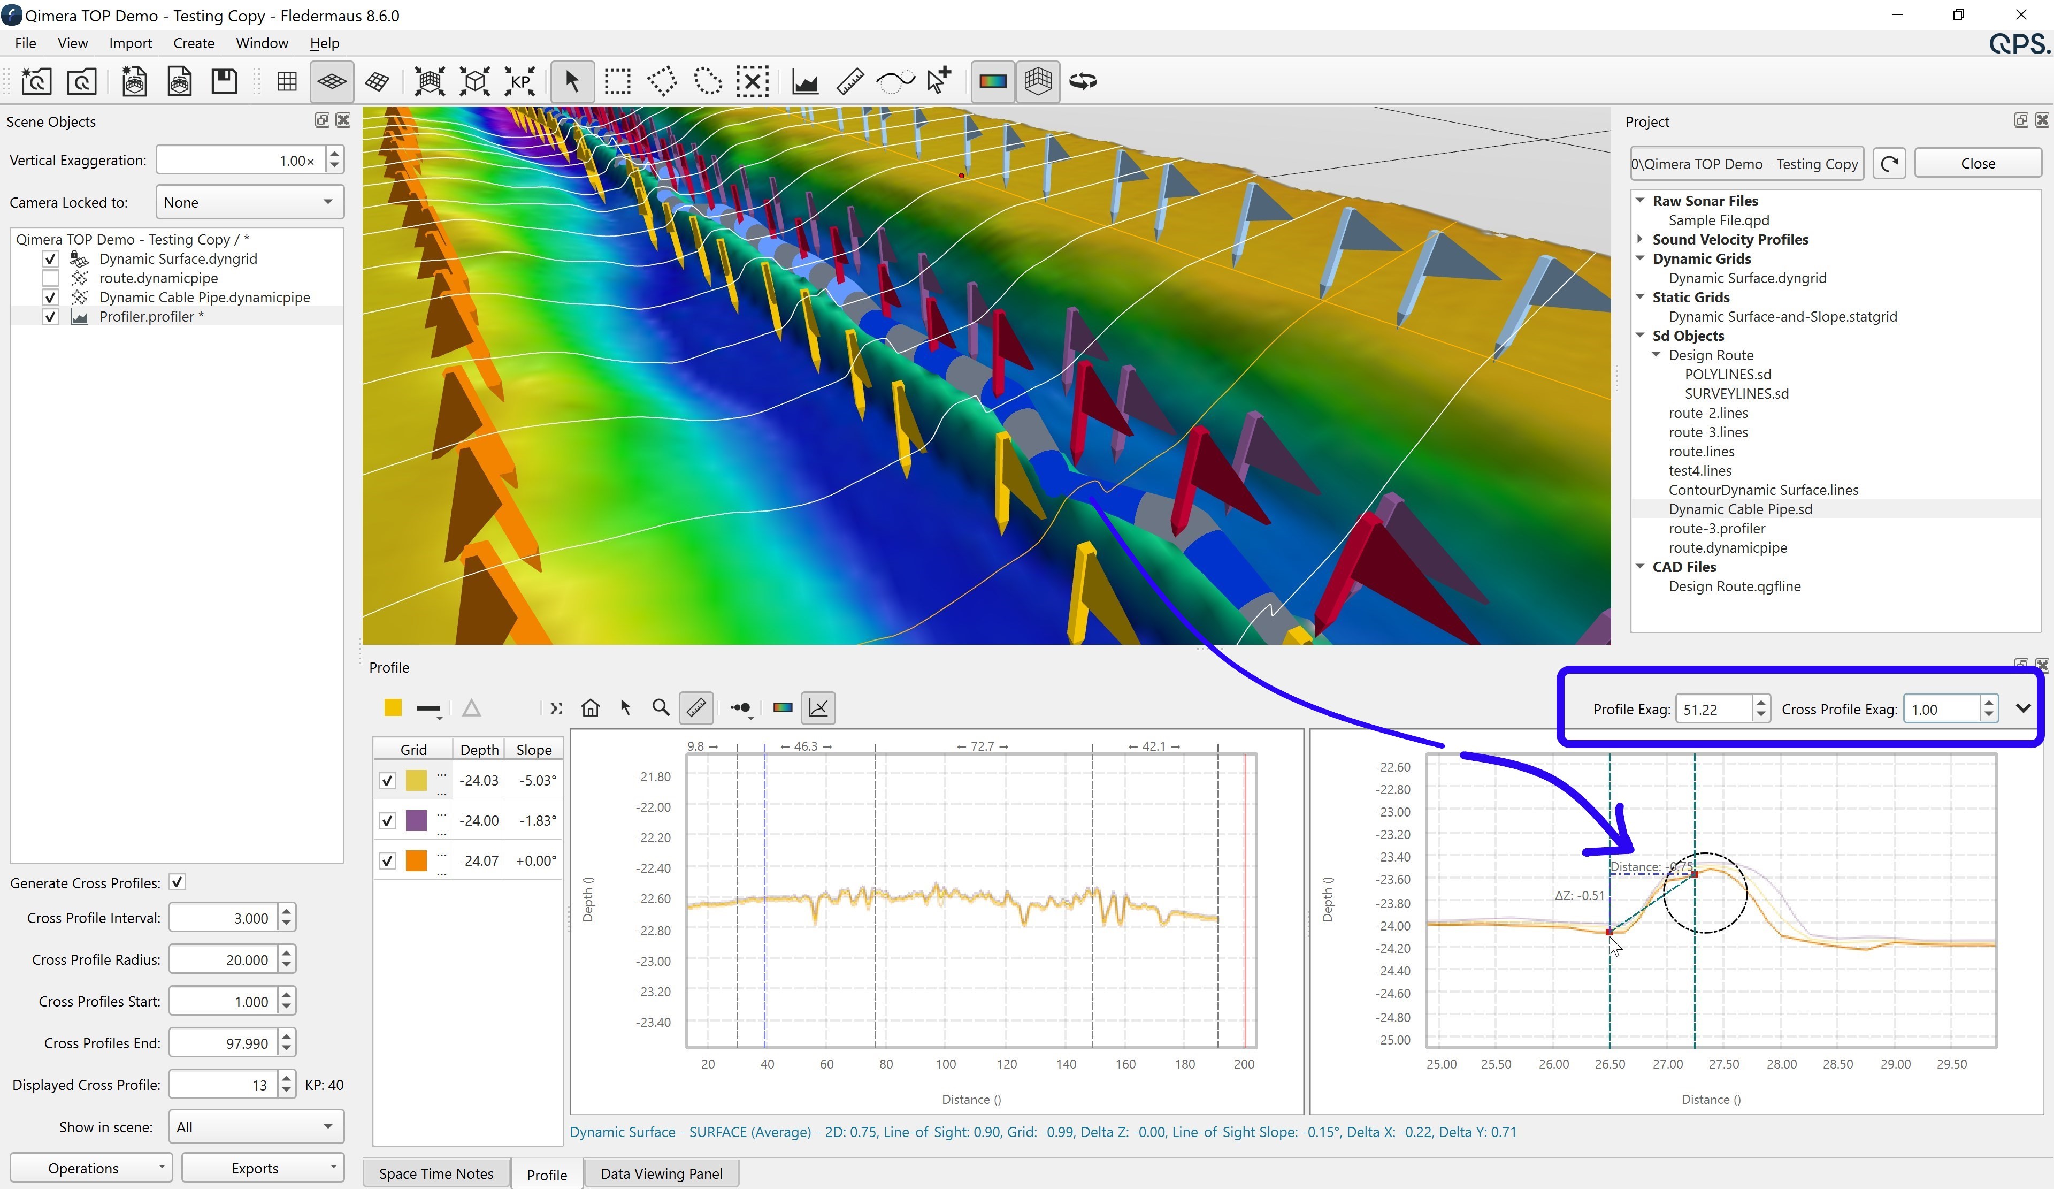The width and height of the screenshot is (2054, 1189).
Task: Uncheck the Generate Cross Profiles checkbox
Action: (x=177, y=882)
